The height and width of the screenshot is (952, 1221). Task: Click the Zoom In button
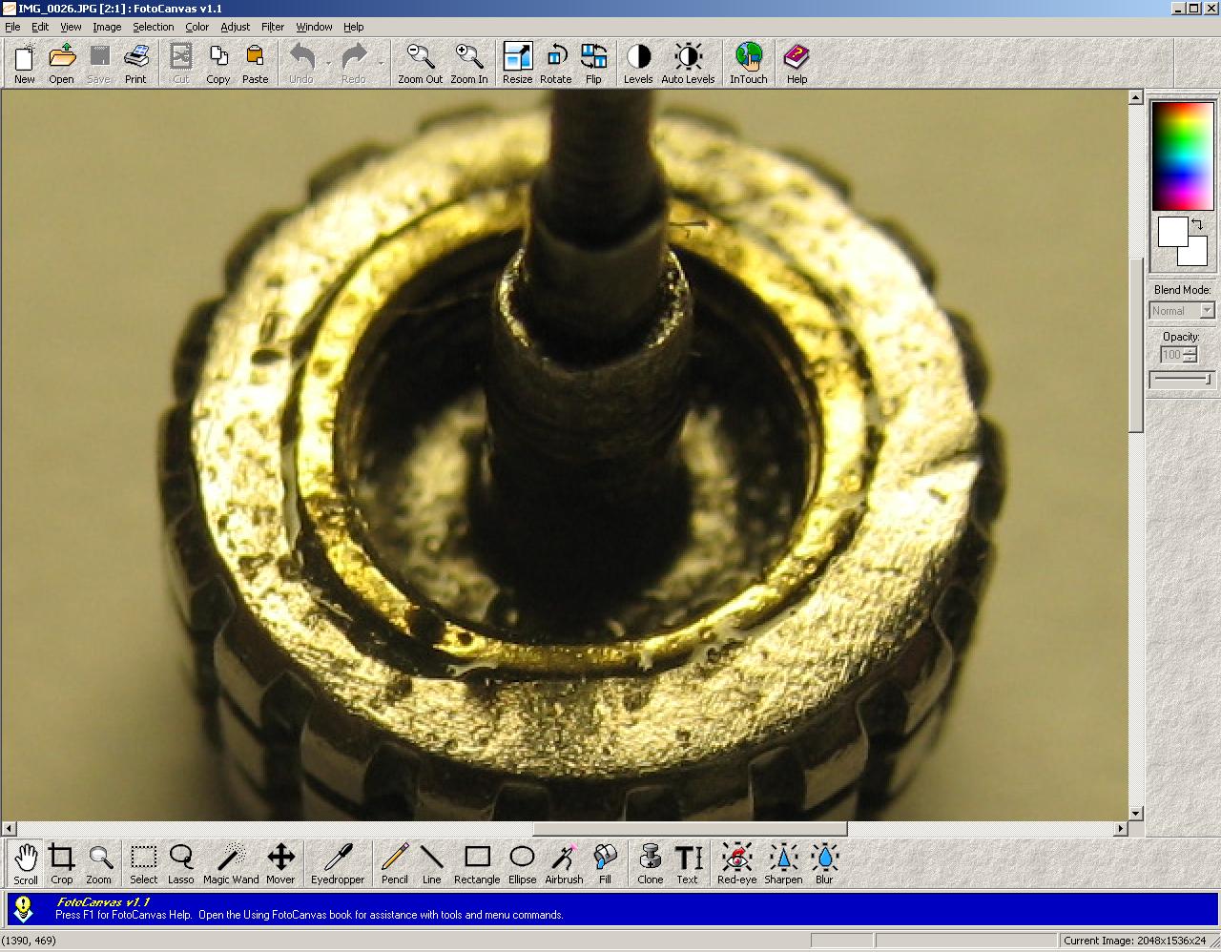[x=469, y=64]
